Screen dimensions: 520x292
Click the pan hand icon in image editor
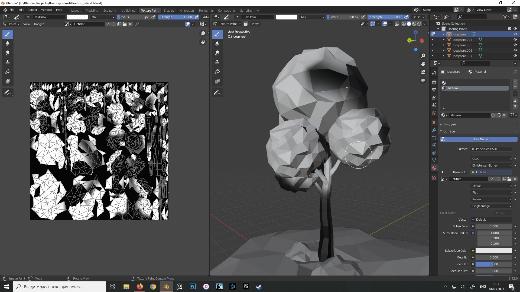pos(203,42)
